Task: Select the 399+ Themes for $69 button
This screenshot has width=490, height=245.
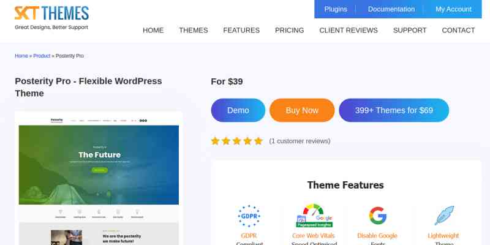Action: [394, 110]
